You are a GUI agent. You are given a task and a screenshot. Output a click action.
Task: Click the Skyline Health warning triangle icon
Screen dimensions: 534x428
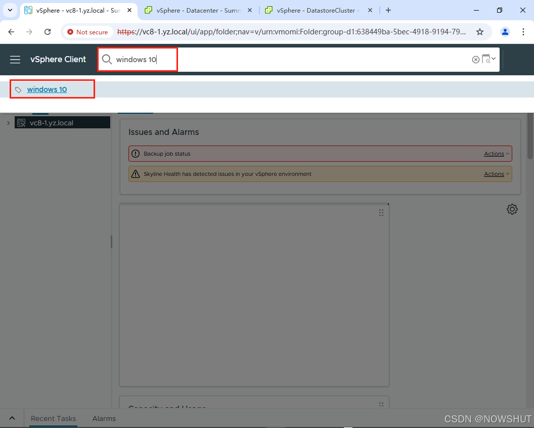pos(136,174)
